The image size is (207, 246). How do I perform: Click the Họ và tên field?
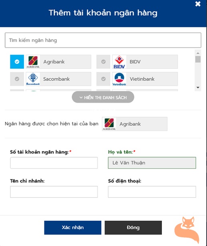(x=152, y=163)
